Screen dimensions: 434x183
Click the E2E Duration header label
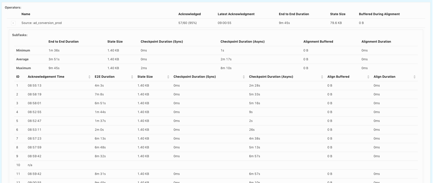pyautogui.click(x=105, y=77)
